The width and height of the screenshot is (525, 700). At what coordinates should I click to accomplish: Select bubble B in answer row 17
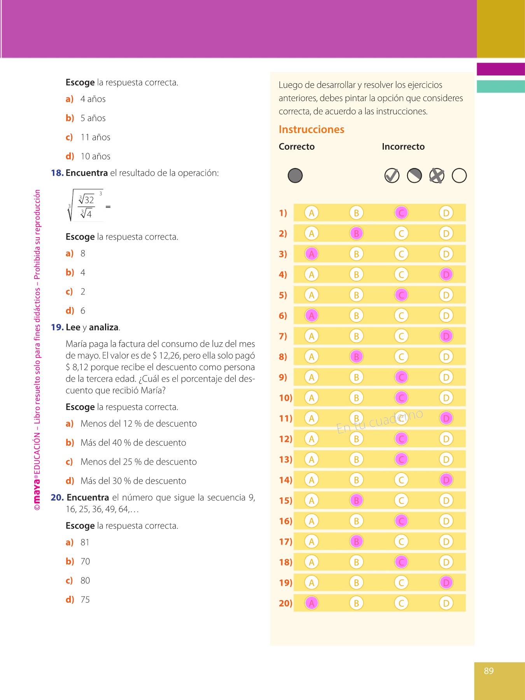tap(356, 541)
